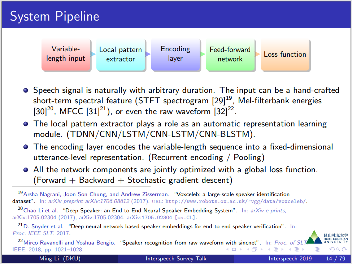Viewport: 352px width, 264px height.
Task: Go to previous subsection arrow
Action: pos(269,250)
